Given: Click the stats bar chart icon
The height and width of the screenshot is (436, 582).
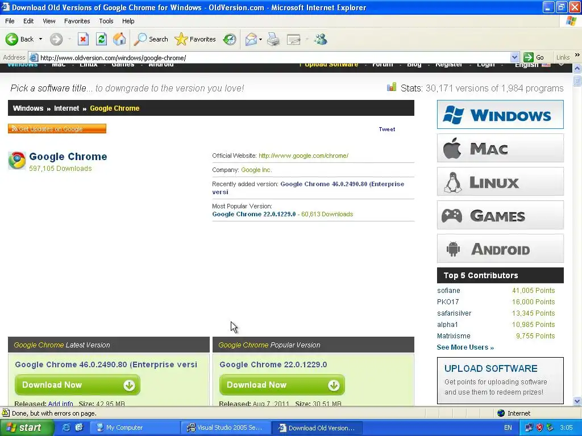Looking at the screenshot, I should (392, 87).
